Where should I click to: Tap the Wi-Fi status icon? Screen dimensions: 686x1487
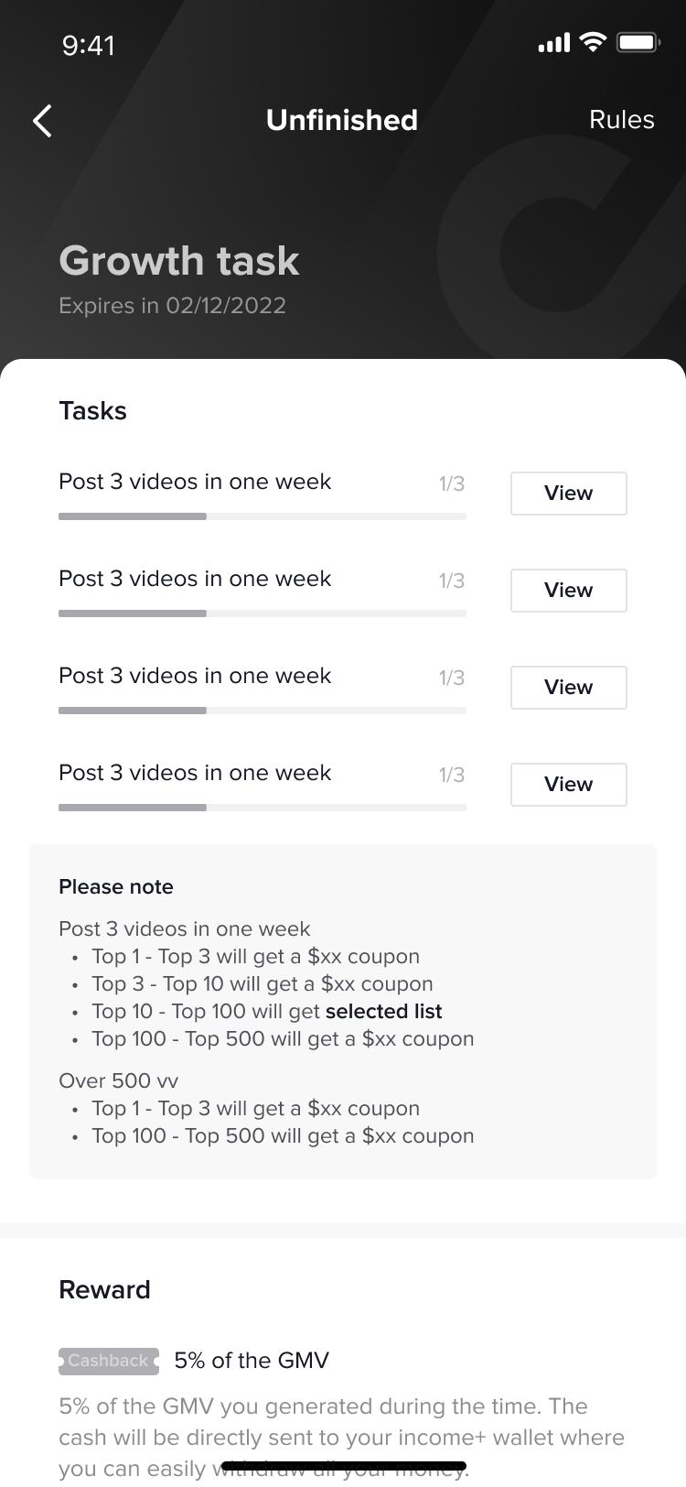[594, 42]
